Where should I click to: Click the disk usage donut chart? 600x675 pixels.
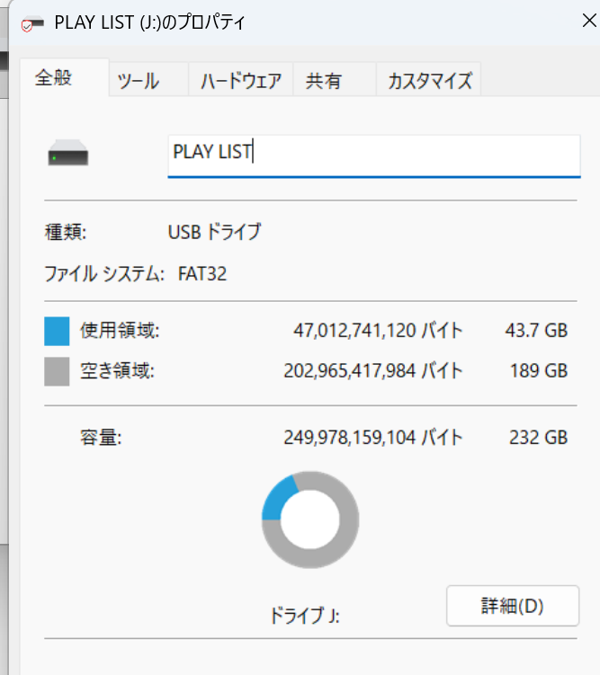[310, 520]
